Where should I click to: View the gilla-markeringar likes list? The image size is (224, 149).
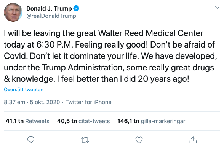tap(163, 121)
